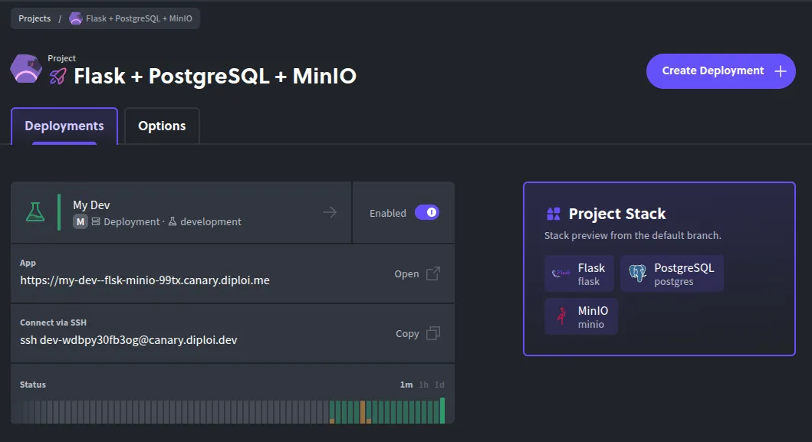Click the orange bar in the status timeline
Screen dimensions: 812x442
click(363, 411)
